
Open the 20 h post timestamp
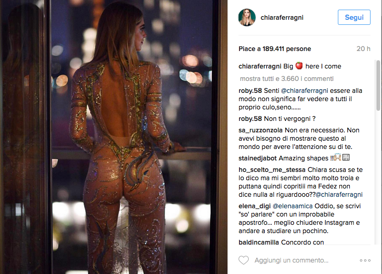pos(363,49)
